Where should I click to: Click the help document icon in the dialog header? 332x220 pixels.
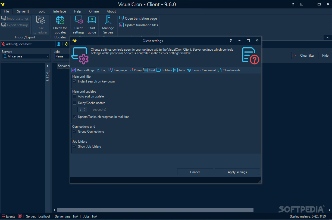(x=250, y=56)
